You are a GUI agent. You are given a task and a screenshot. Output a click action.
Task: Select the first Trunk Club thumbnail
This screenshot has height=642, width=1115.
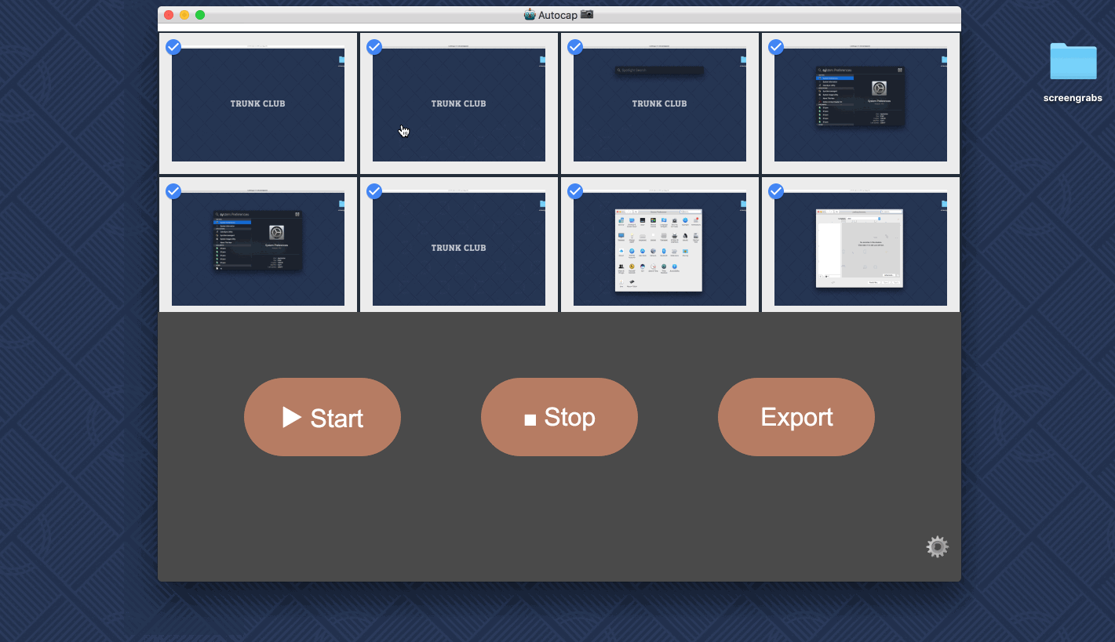click(x=258, y=103)
